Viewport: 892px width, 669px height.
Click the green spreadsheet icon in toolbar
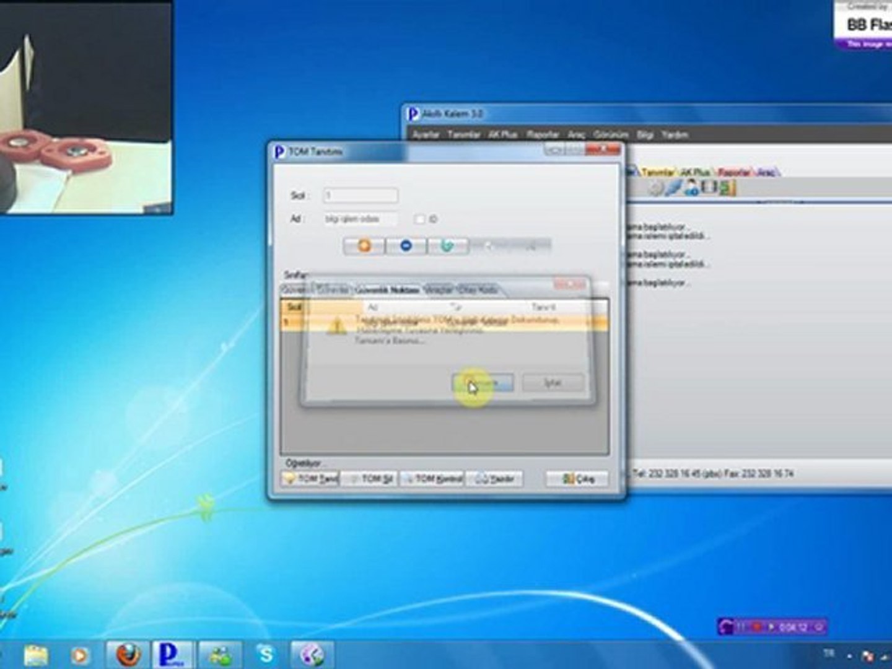click(727, 188)
